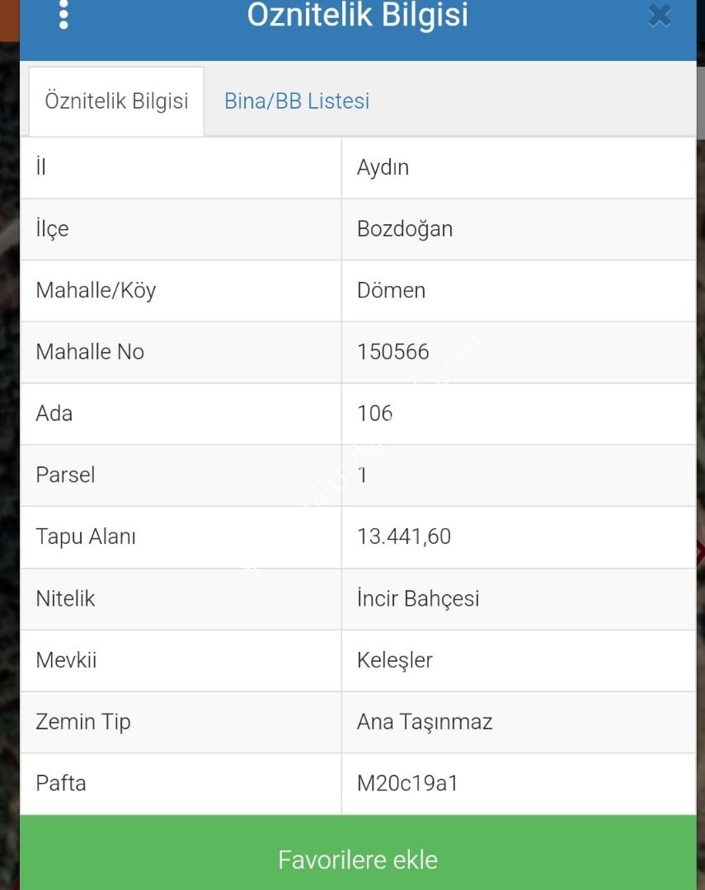This screenshot has width=705, height=890.
Task: Select the Tapu Alanı value 13.441,60
Action: pos(404,536)
